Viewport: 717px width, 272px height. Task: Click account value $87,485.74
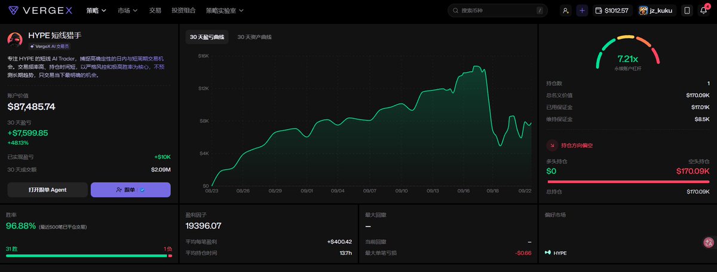31,106
